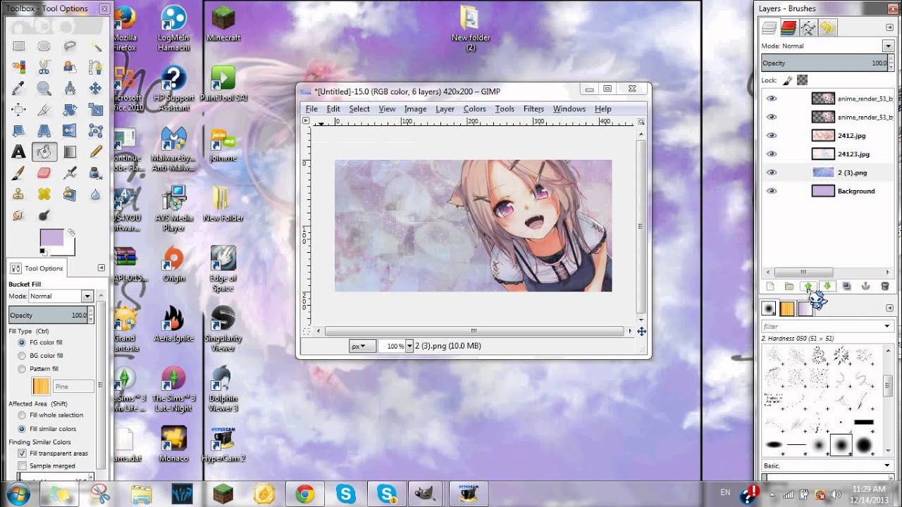This screenshot has width=902, height=507.
Task: Open the layer Mode dropdown
Action: pos(887,46)
